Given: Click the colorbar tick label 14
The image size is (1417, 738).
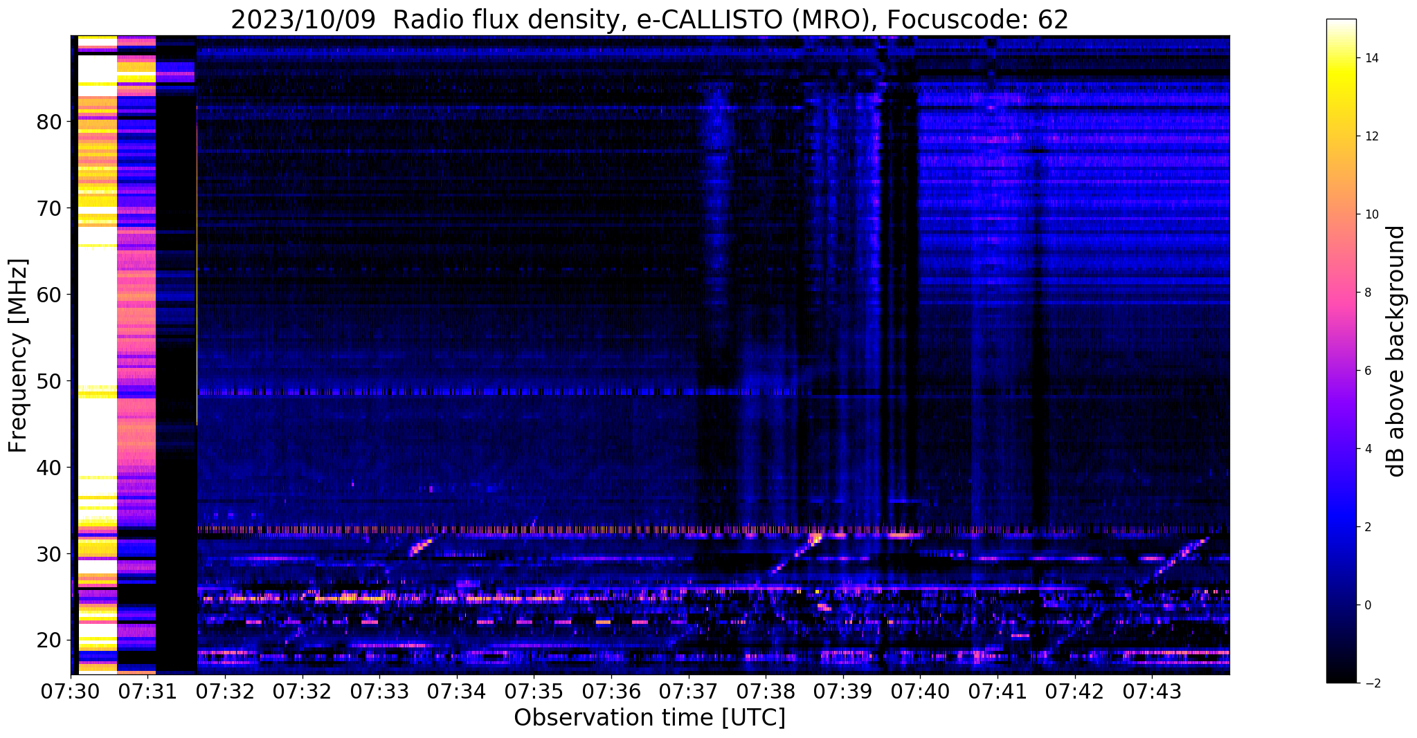Looking at the screenshot, I should (1371, 58).
